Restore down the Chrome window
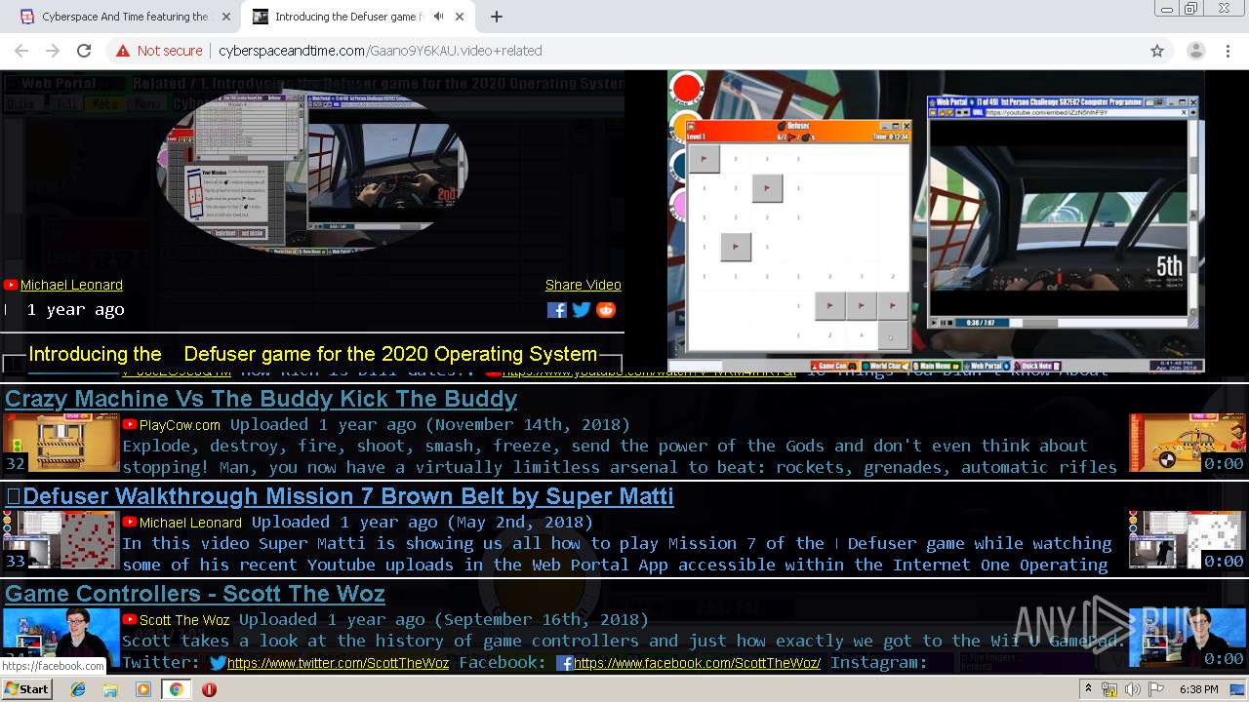This screenshot has width=1249, height=702. (x=1191, y=9)
